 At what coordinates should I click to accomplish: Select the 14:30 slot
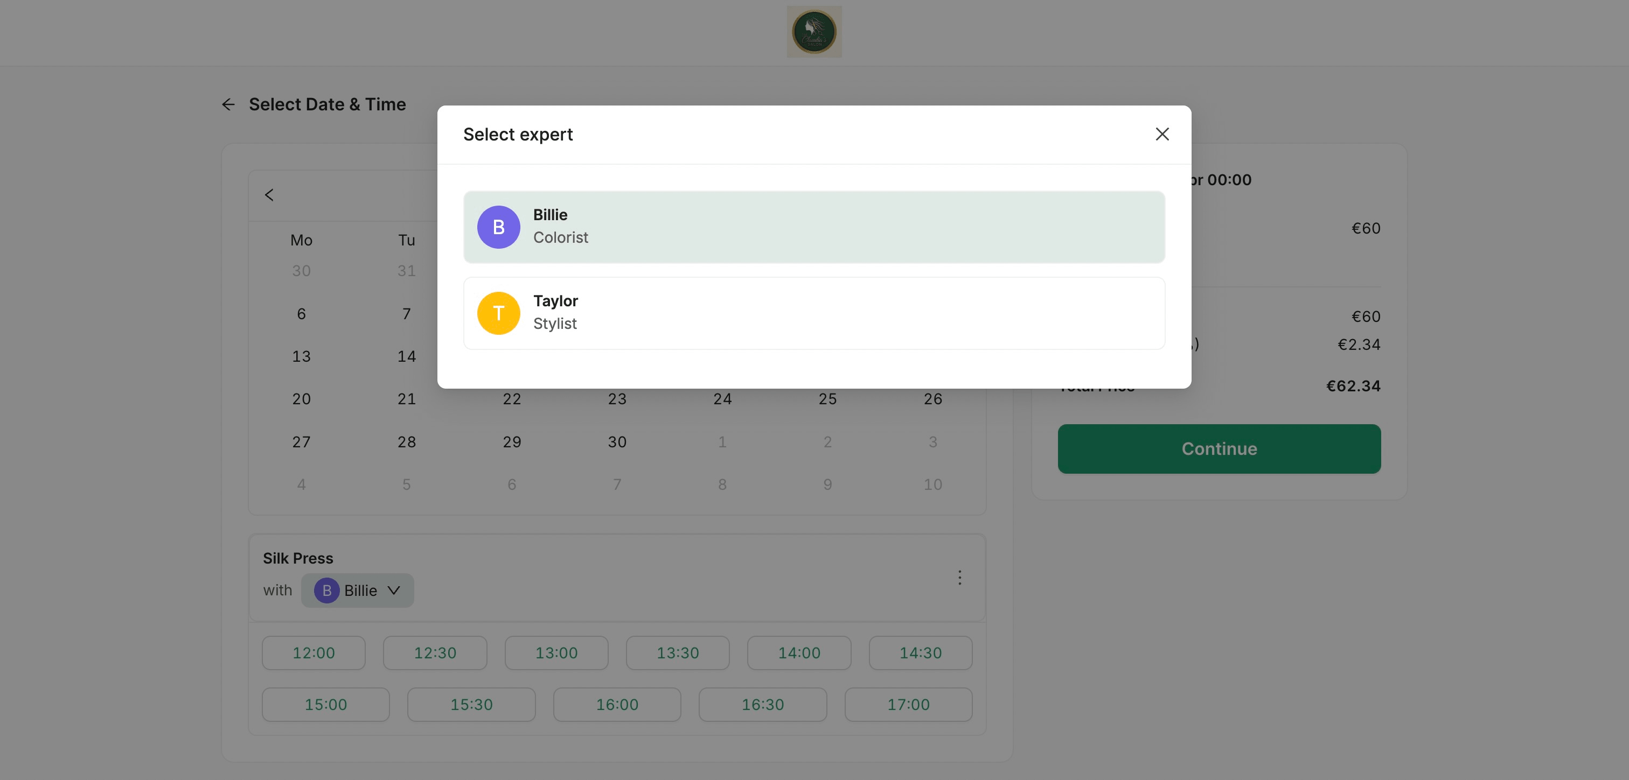pyautogui.click(x=920, y=653)
